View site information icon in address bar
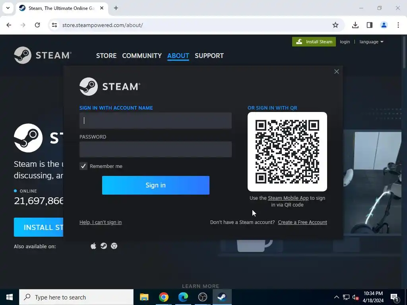 coord(54,25)
